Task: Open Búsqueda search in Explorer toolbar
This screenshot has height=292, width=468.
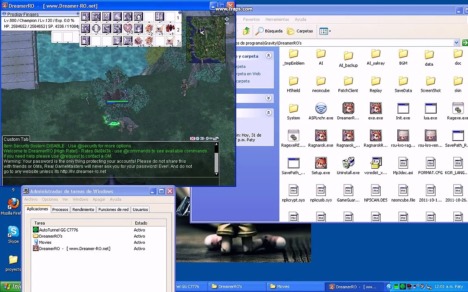Action: click(269, 31)
